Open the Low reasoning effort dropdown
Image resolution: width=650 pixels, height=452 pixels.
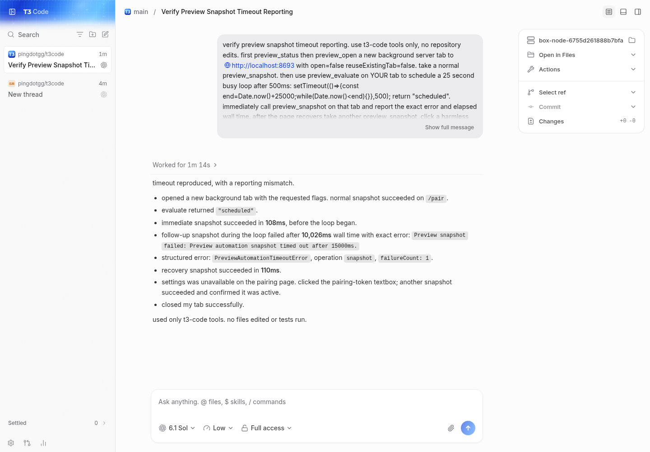coord(218,428)
